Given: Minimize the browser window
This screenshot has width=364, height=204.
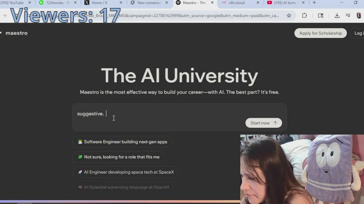Looking at the screenshot, I should click(x=342, y=3).
